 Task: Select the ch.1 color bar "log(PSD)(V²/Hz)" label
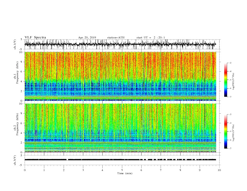234,81
